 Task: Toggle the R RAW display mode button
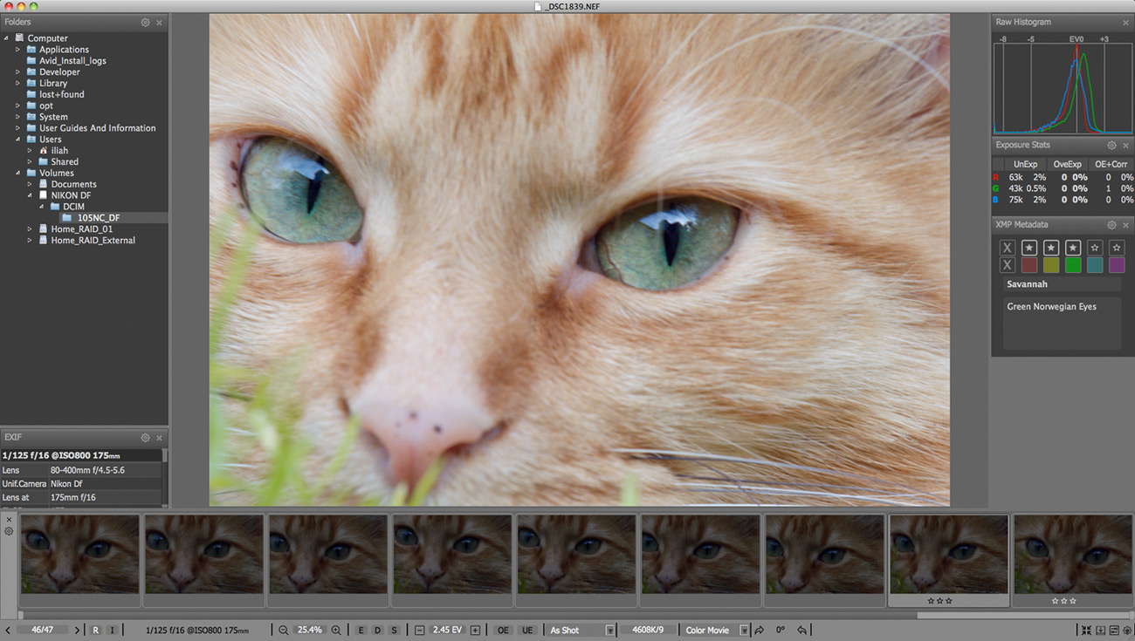click(95, 630)
